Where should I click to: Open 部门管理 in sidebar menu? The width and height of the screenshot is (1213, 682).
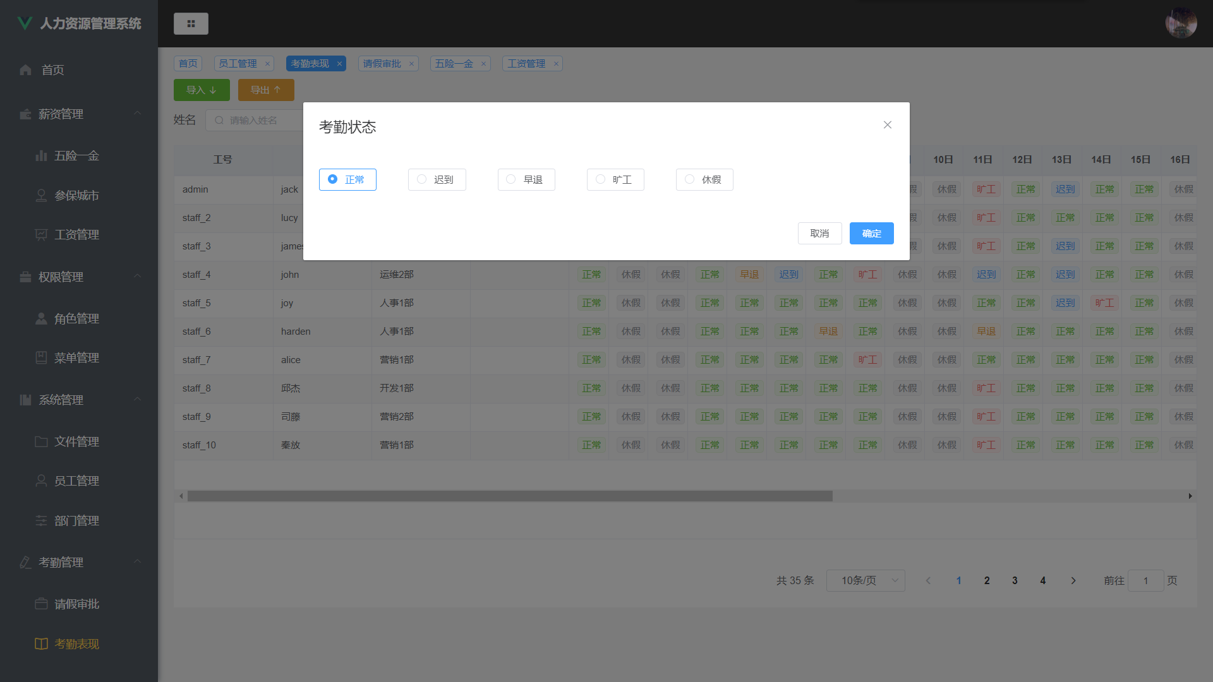point(76,520)
